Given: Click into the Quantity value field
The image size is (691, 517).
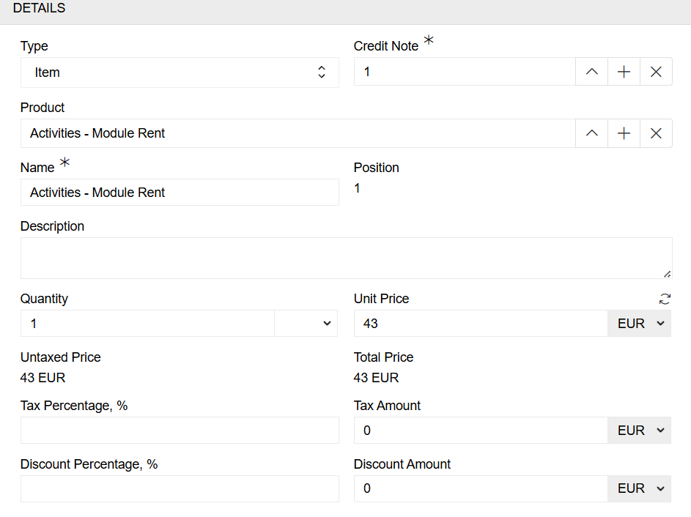Looking at the screenshot, I should 147,324.
